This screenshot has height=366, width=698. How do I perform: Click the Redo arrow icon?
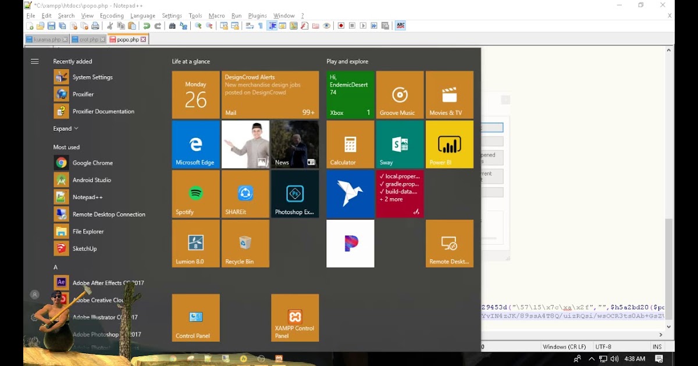pos(158,26)
